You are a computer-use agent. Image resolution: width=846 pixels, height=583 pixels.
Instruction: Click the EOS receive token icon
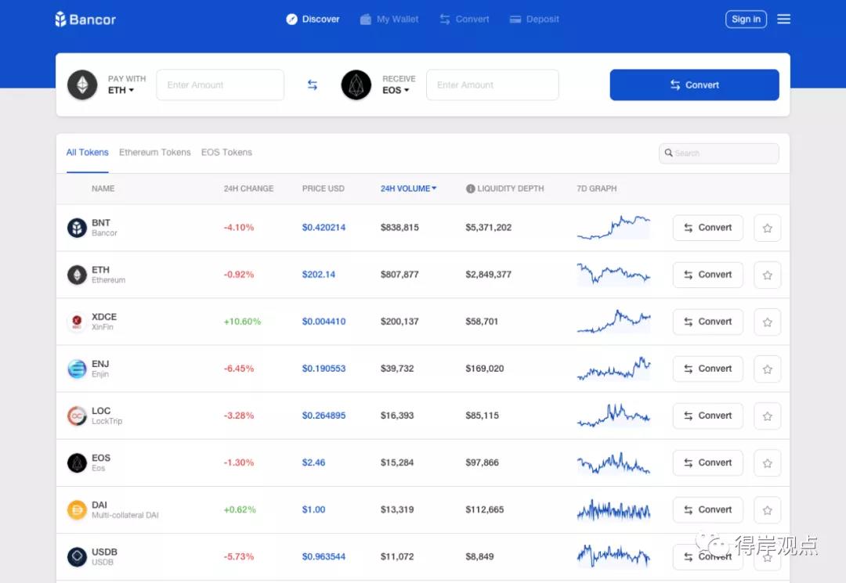[356, 85]
